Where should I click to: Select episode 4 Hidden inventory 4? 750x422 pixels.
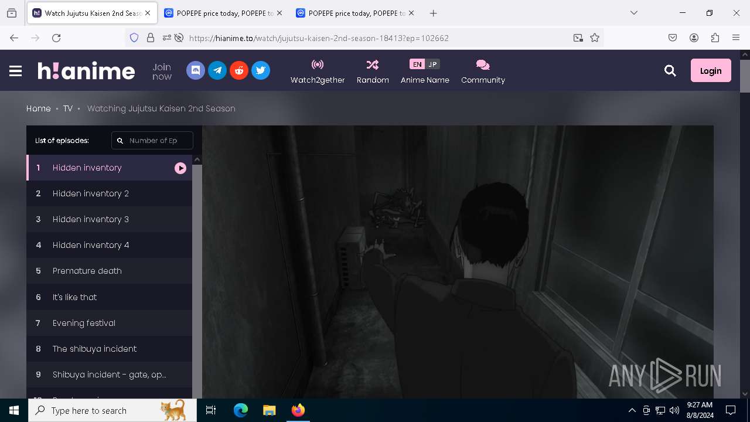click(x=109, y=245)
